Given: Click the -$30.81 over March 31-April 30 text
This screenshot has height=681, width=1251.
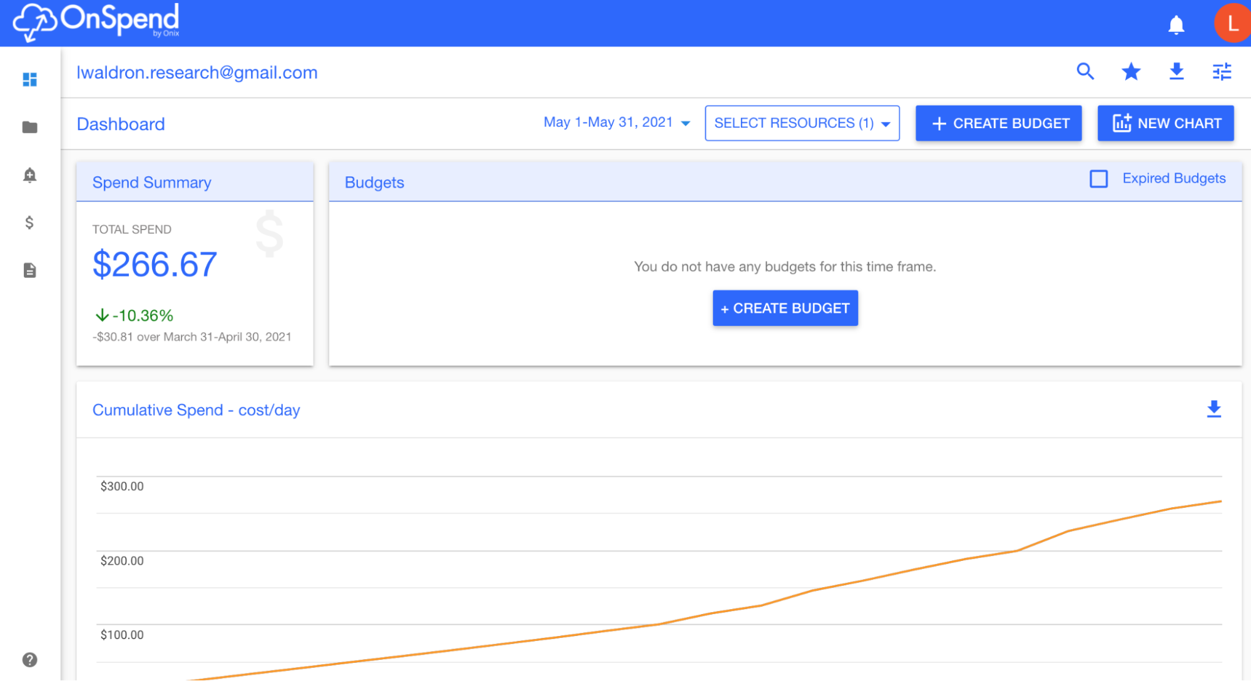Looking at the screenshot, I should [192, 337].
